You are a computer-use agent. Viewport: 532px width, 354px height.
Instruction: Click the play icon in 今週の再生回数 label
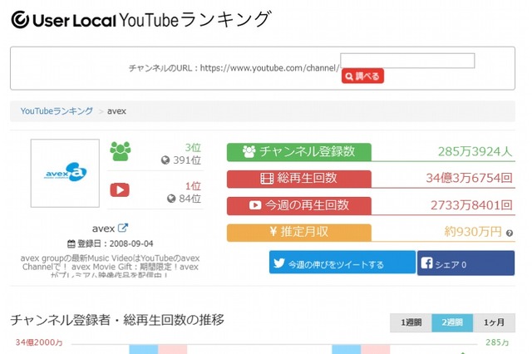pos(255,205)
